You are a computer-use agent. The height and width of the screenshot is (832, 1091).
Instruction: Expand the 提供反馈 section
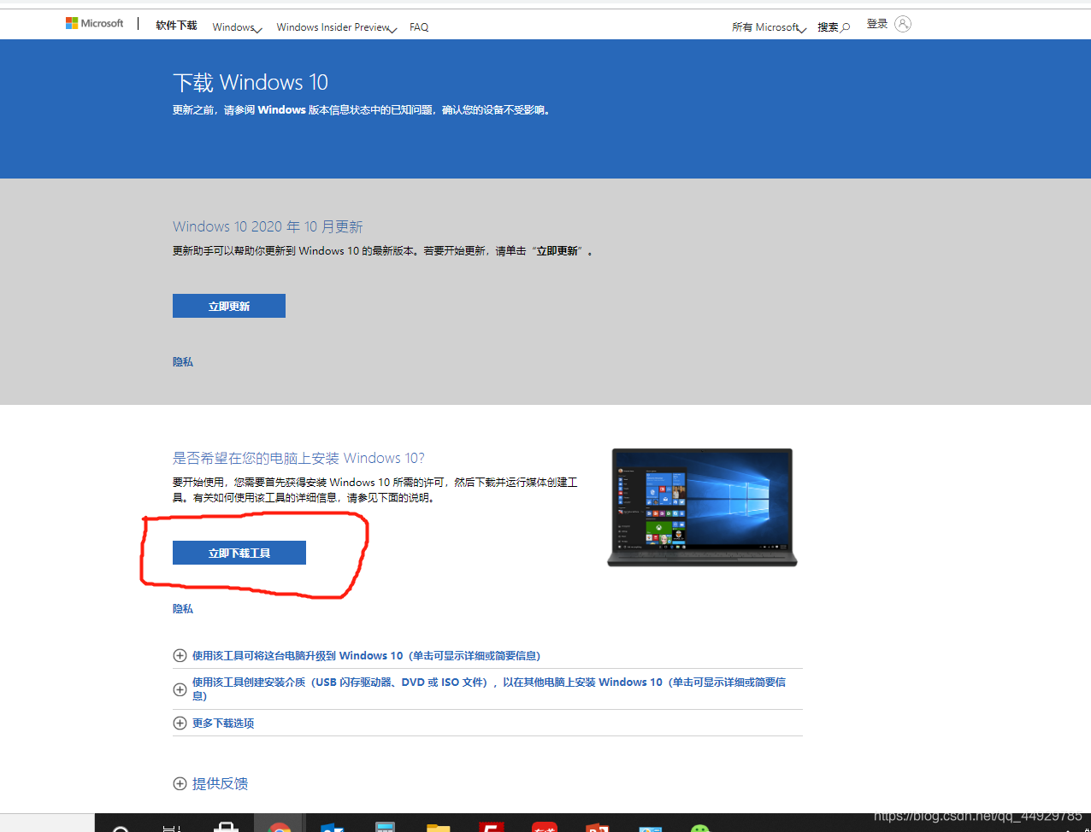click(210, 783)
